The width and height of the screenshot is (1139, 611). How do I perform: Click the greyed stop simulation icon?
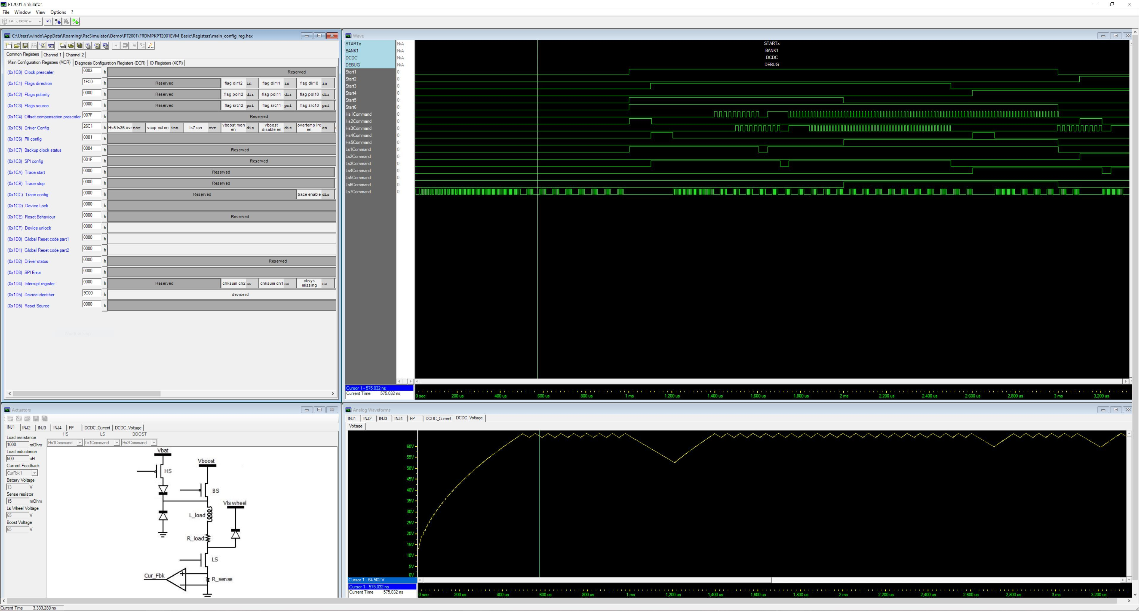[67, 21]
